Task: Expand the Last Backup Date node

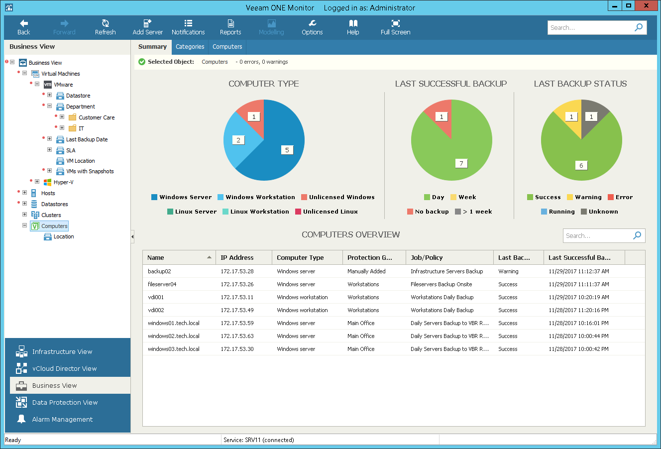Action: pyautogui.click(x=49, y=139)
